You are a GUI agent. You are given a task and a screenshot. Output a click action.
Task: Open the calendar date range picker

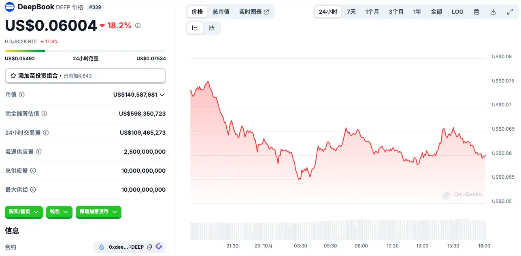[x=476, y=12]
